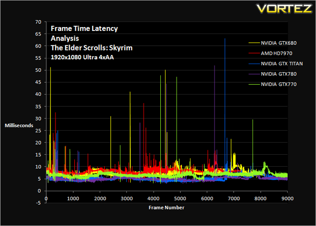316x226 pixels.
Task: Click the 35 value on y-axis
Action: pos(38,106)
